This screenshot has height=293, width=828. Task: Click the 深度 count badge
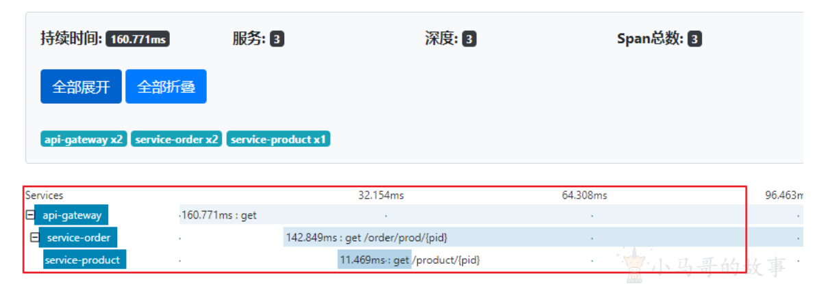pyautogui.click(x=468, y=40)
